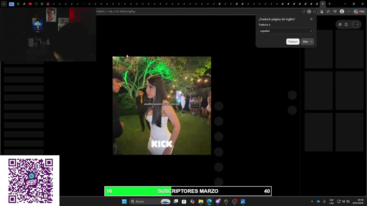Open the network tray icon
The image size is (367, 206).
click(339, 201)
